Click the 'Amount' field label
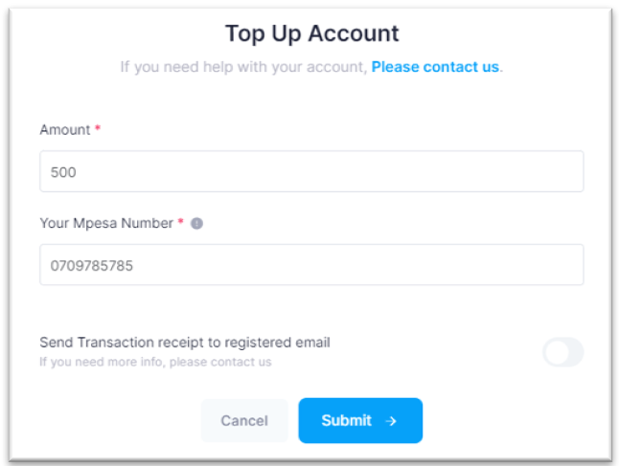Viewport: 619px width, 466px height. click(64, 129)
